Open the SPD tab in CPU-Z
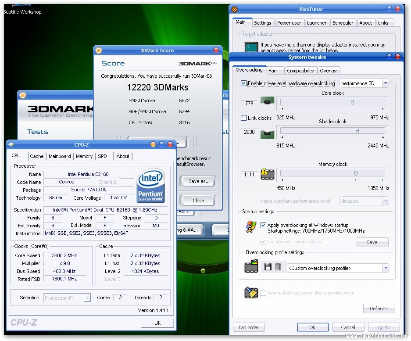The height and width of the screenshot is (341, 411). click(102, 156)
